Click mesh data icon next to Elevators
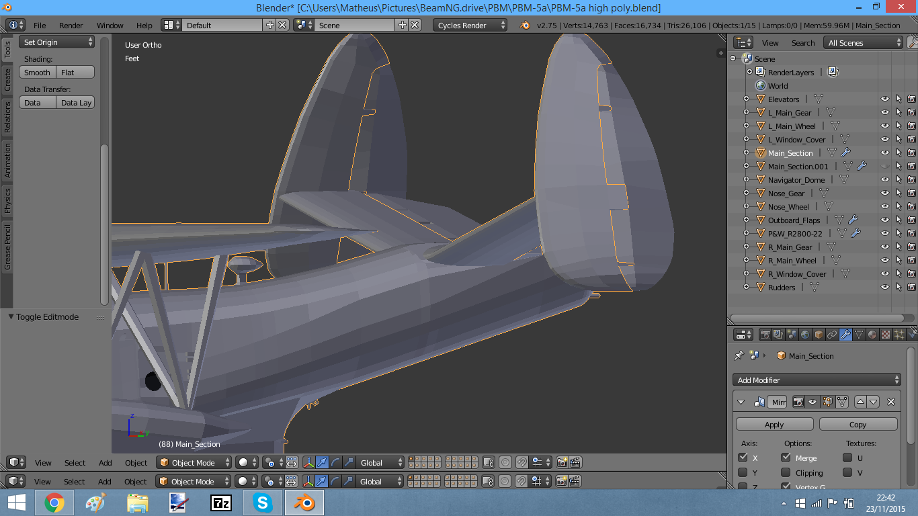 click(818, 99)
